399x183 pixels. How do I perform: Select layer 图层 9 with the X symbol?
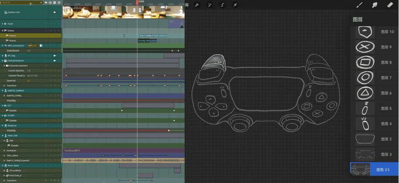pyautogui.click(x=374, y=47)
